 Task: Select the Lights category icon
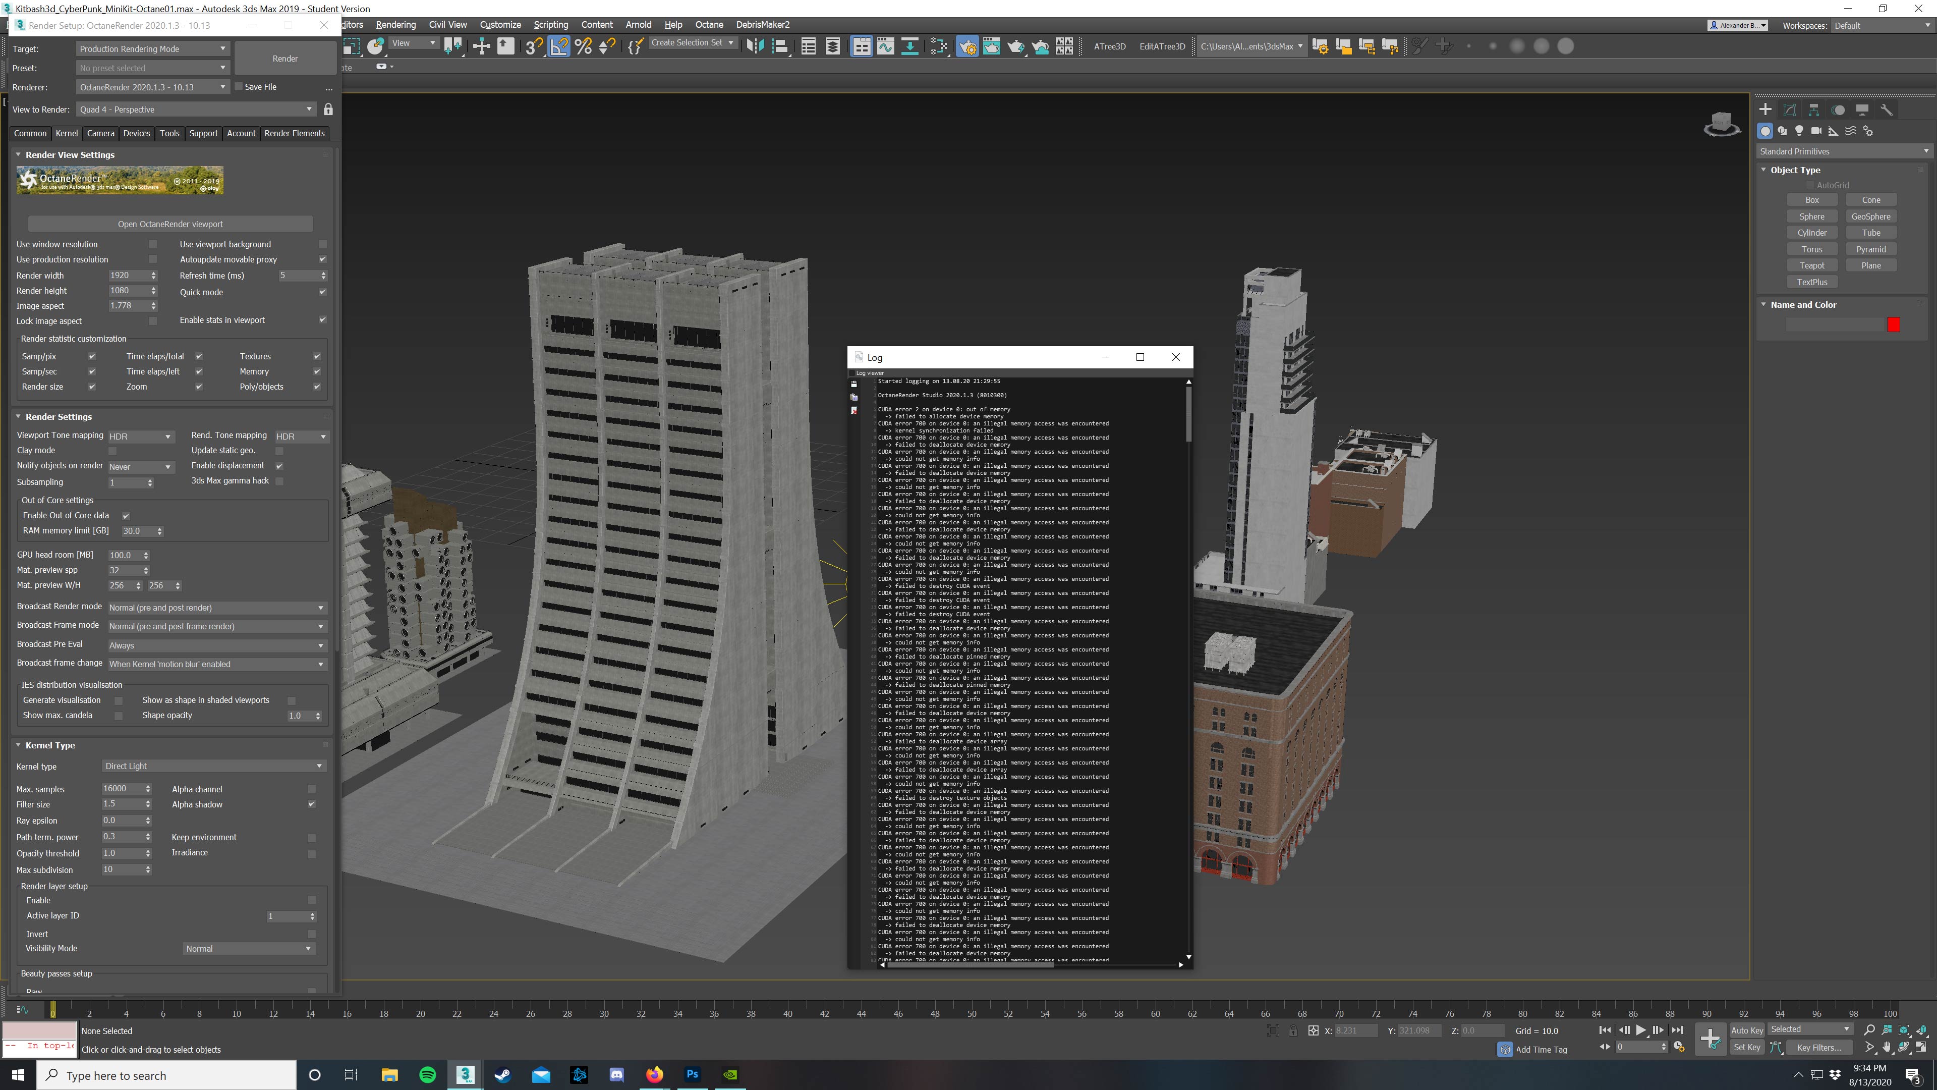[1799, 131]
